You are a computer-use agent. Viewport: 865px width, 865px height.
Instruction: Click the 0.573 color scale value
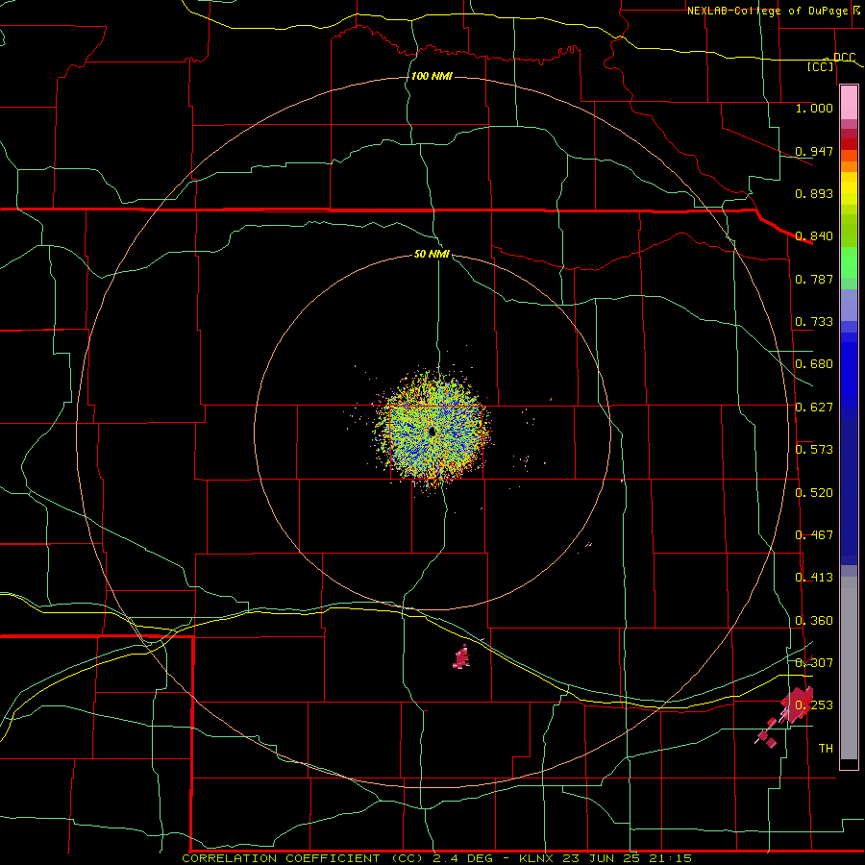tap(814, 450)
